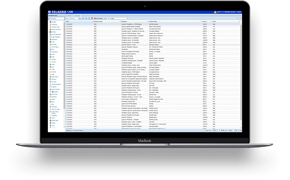Screen dimensions: 290x180
Task: Click the refresh icon in estimates toolbar
Action: (x=83, y=18)
